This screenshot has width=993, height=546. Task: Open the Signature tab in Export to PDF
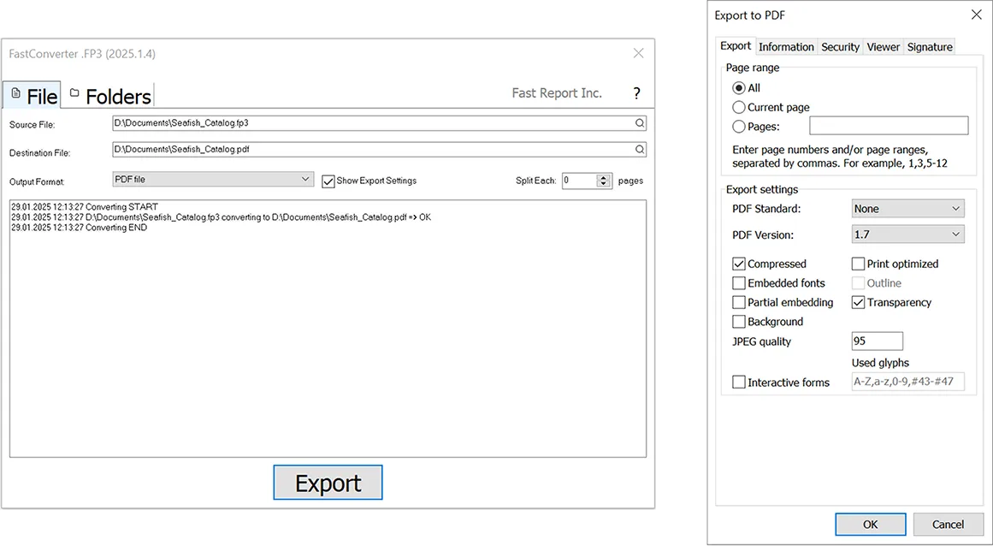point(929,47)
